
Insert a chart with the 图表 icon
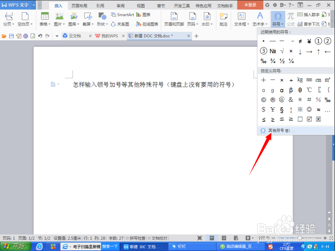pyautogui.click(x=144, y=14)
